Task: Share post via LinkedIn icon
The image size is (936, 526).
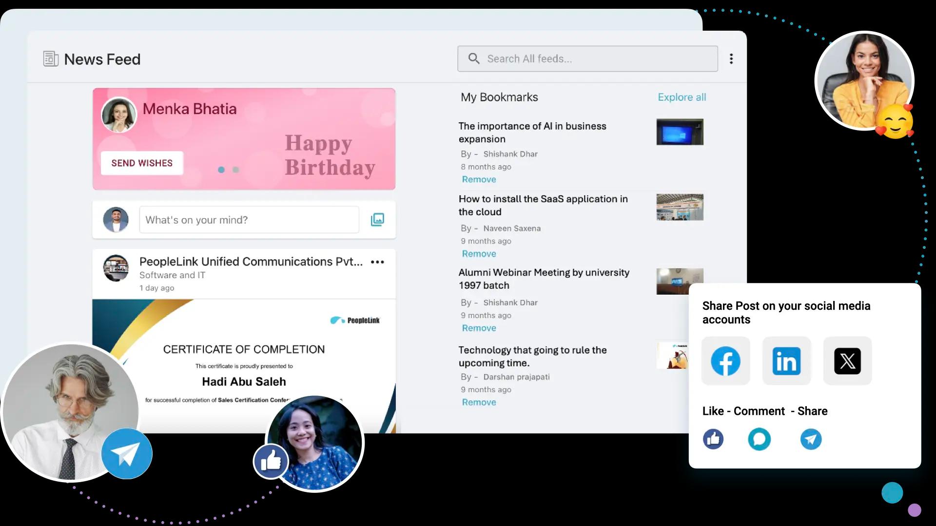Action: (x=786, y=361)
